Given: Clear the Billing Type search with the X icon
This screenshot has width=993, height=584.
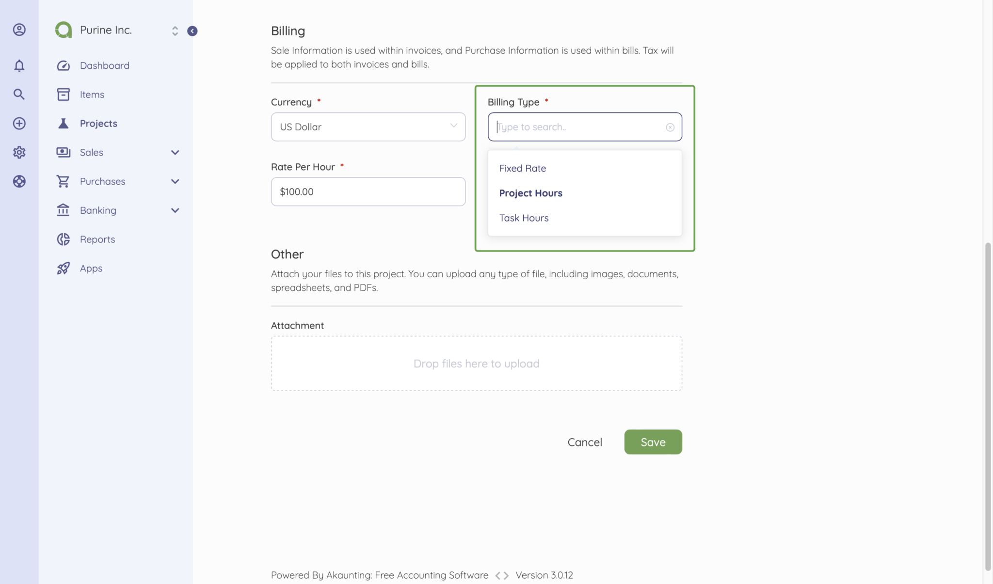Looking at the screenshot, I should 670,126.
